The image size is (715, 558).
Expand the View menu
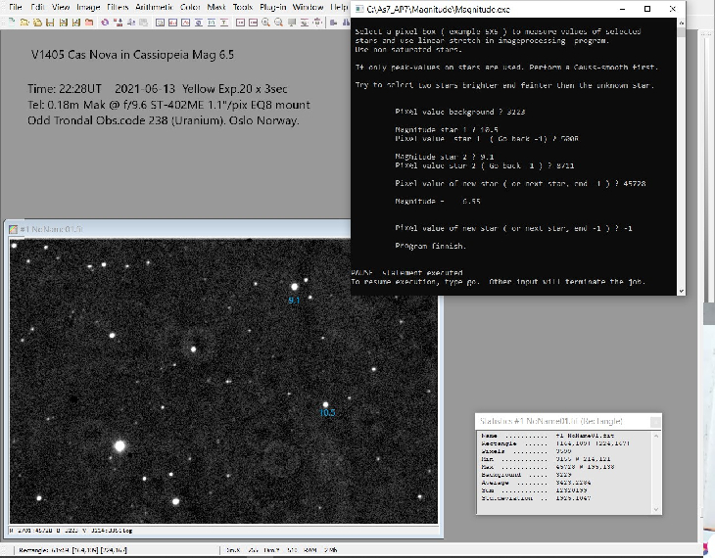[x=61, y=7]
